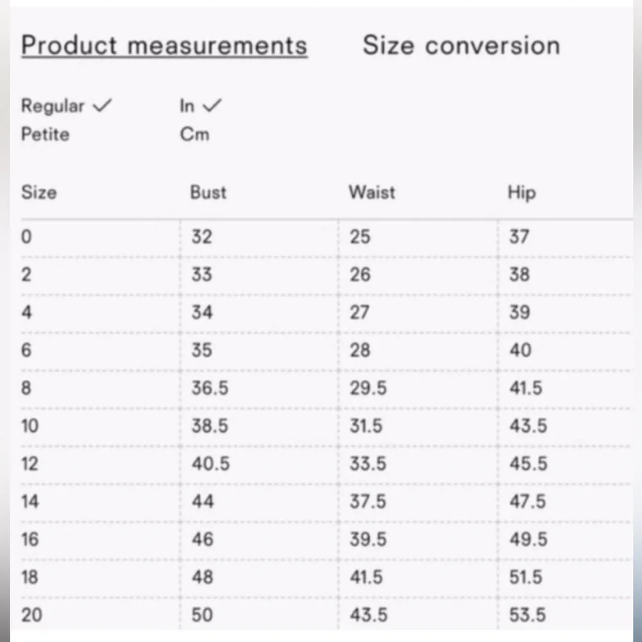Select the Regular fit option
Viewport: 642px width, 642px height.
coord(53,106)
